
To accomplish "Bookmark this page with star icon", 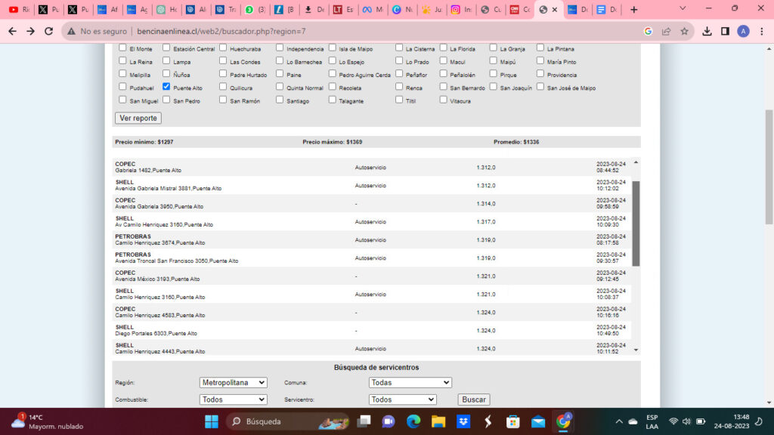I will tap(684, 31).
